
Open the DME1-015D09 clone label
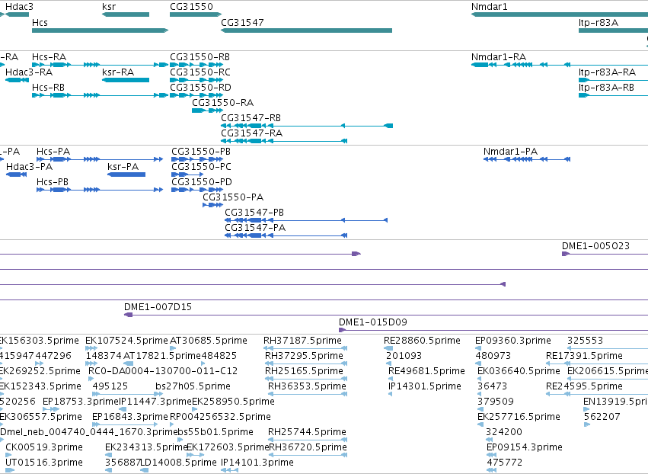373,322
